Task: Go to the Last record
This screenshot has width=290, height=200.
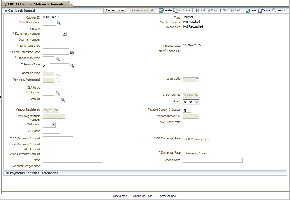Action: coord(236,10)
